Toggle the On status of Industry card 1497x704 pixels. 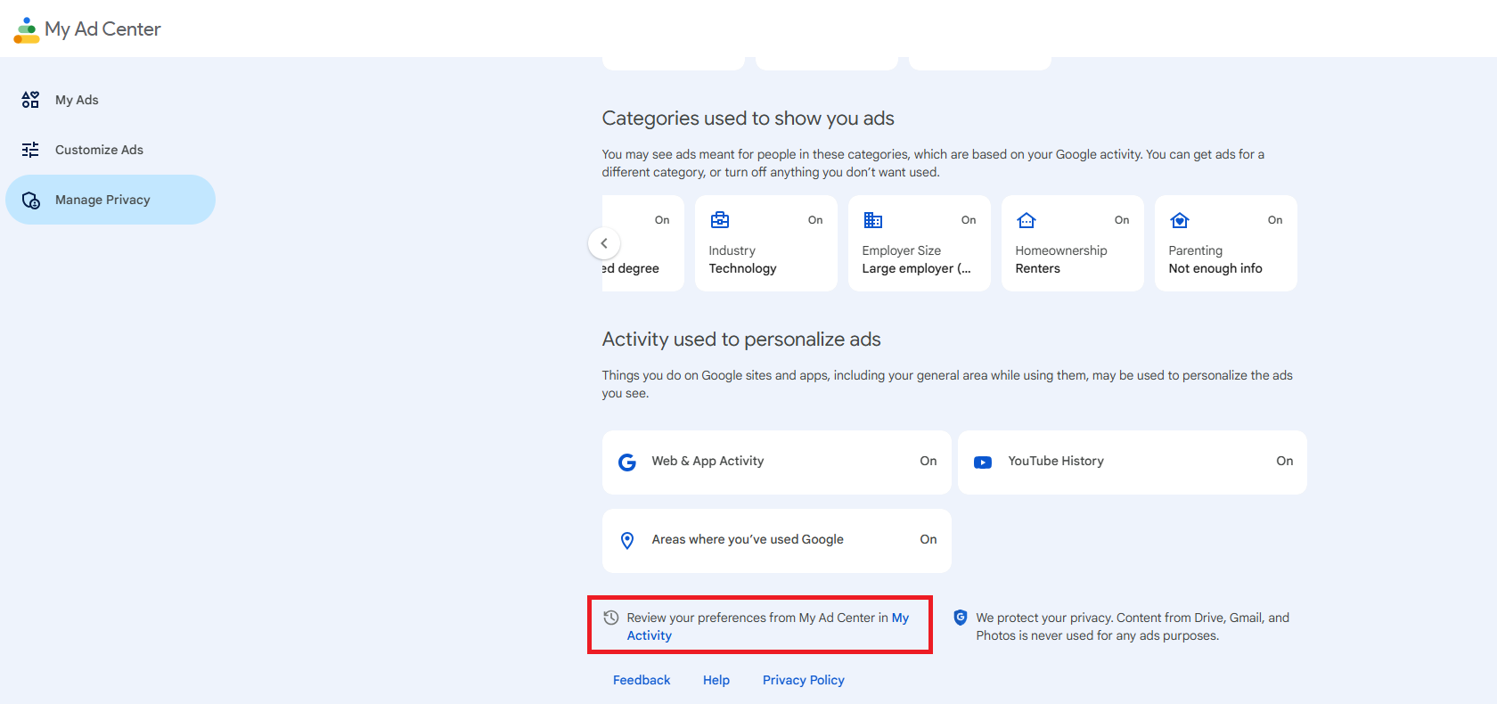point(815,220)
